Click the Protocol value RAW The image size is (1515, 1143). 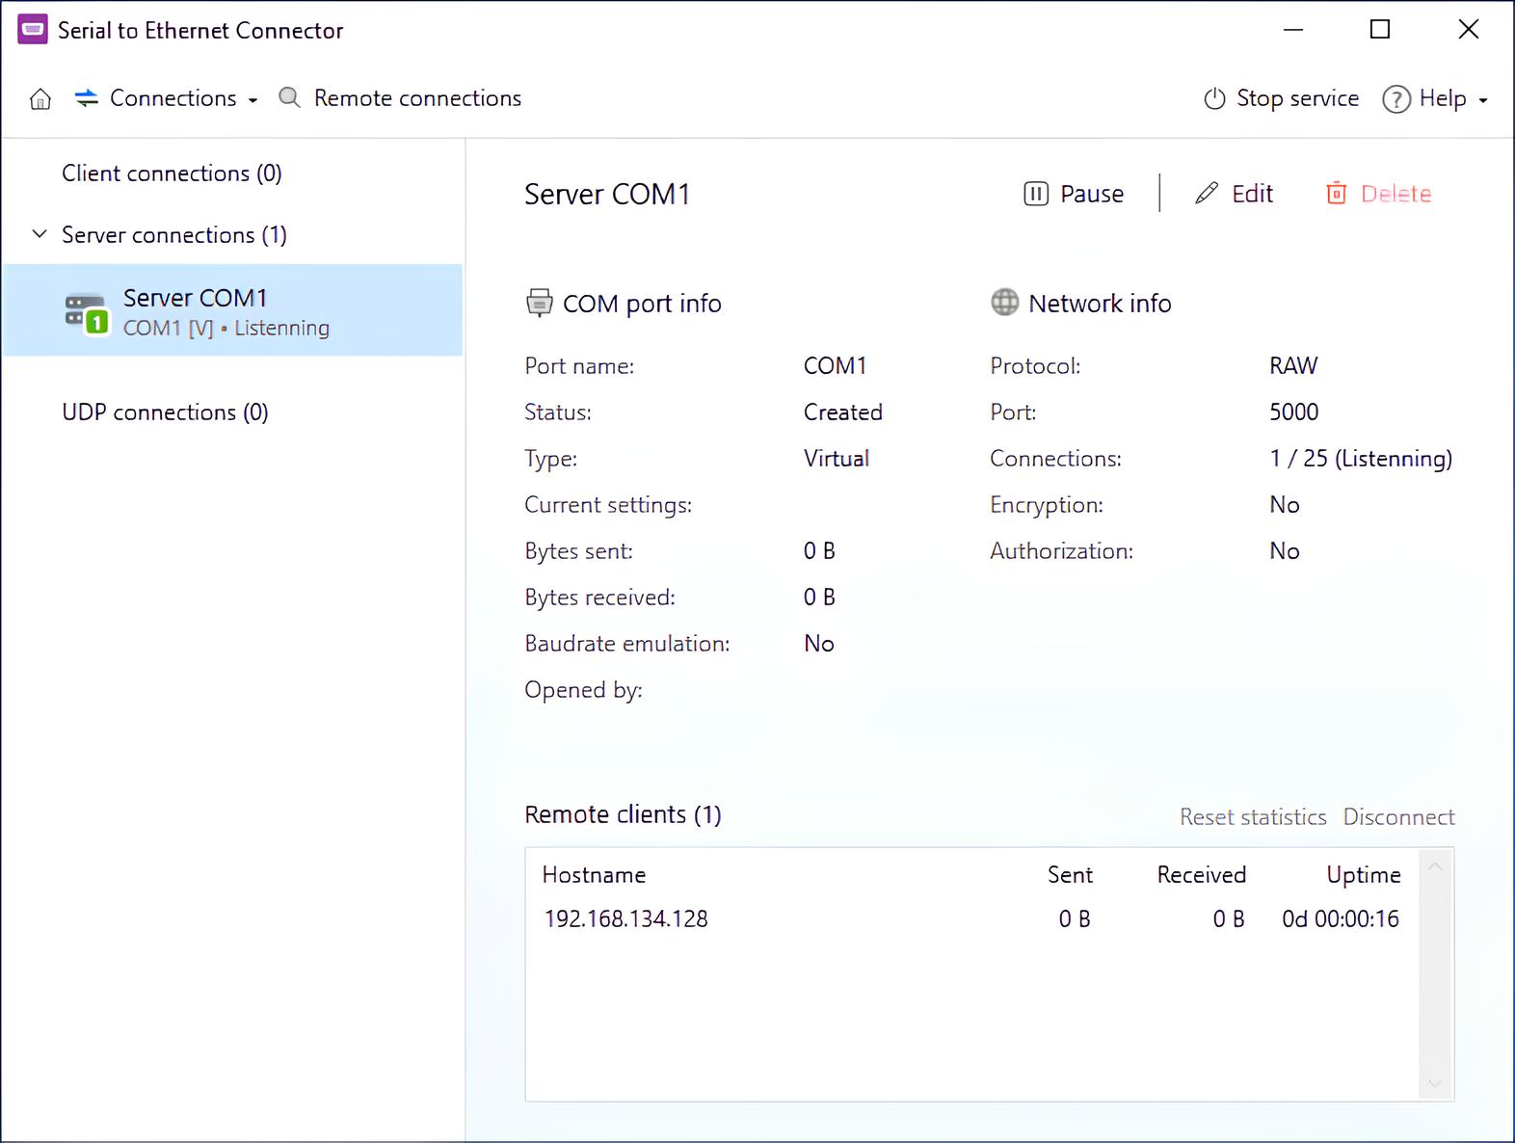pyautogui.click(x=1293, y=366)
